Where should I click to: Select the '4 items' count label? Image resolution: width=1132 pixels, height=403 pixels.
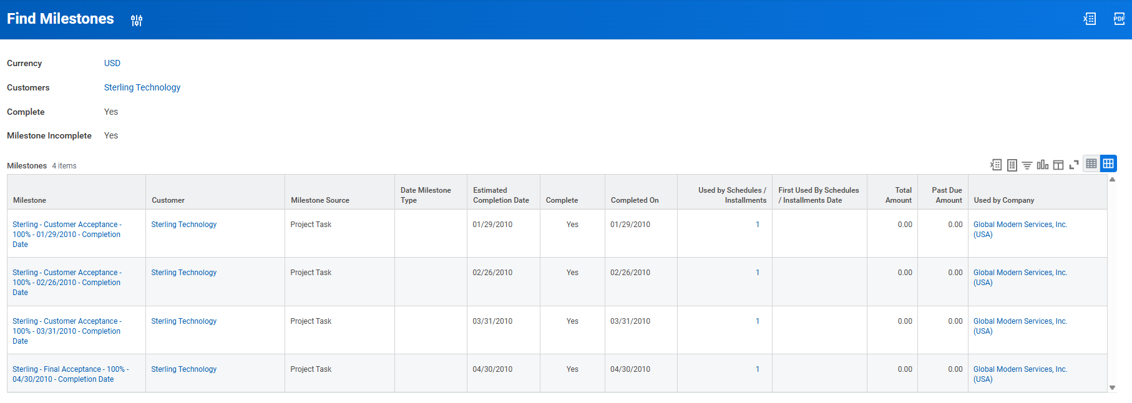point(64,166)
